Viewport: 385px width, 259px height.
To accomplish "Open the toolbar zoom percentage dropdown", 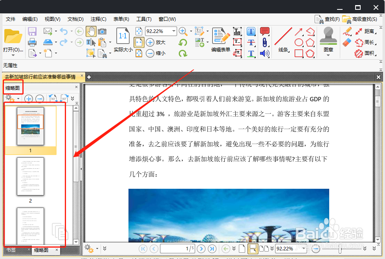I will tap(174, 31).
